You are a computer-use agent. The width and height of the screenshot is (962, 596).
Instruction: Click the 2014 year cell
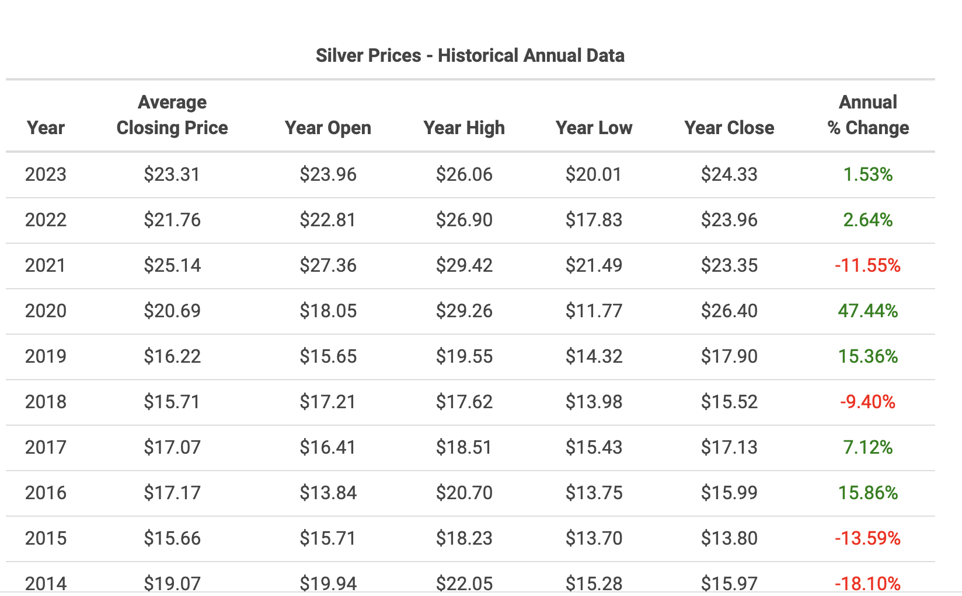tap(46, 583)
